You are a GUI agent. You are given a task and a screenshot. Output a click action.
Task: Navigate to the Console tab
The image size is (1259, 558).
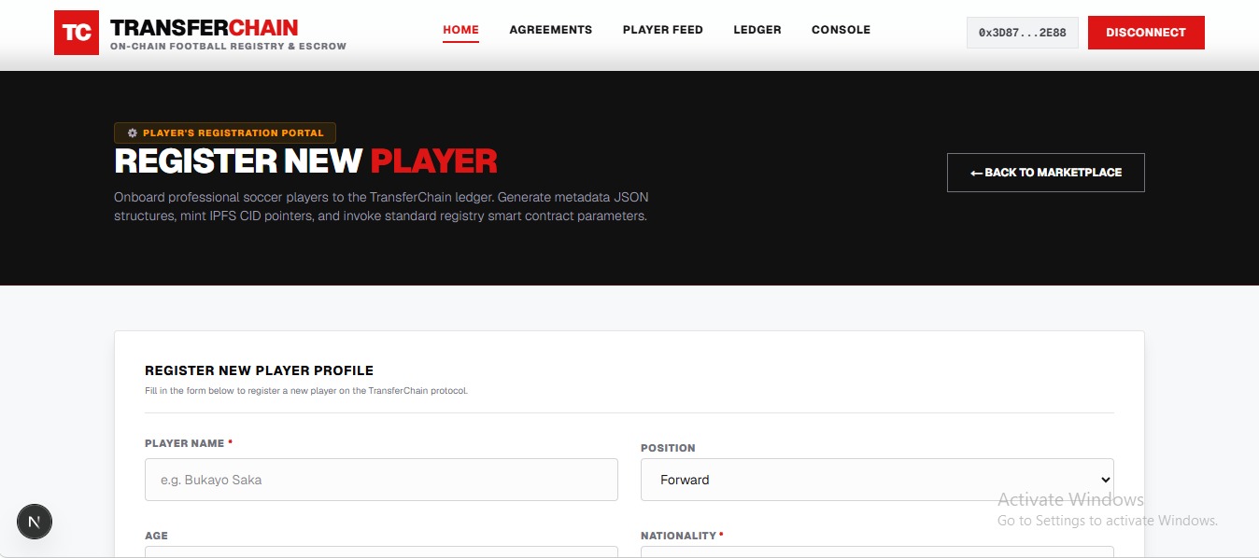point(841,30)
